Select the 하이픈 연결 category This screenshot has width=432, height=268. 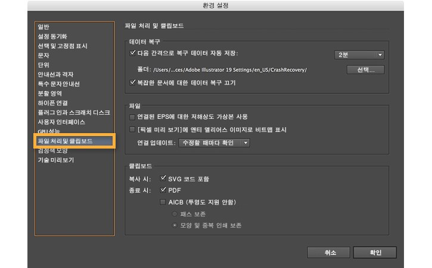(x=52, y=103)
